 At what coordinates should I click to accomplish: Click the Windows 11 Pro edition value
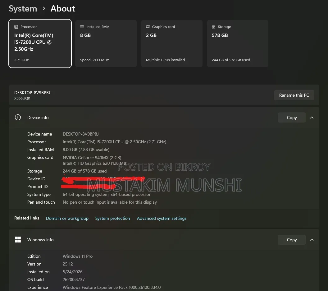[78, 256]
